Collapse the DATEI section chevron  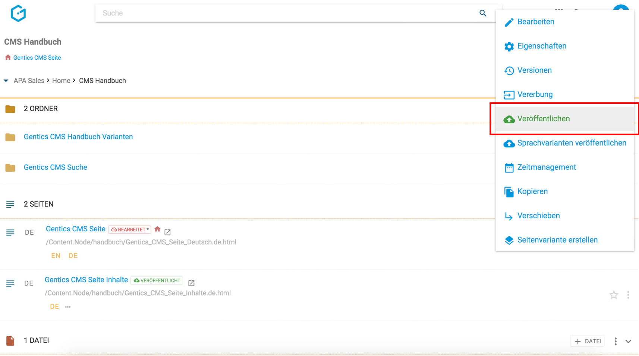point(628,341)
